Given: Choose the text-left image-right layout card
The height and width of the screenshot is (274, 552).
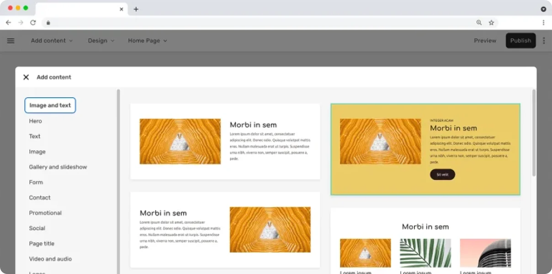Looking at the screenshot, I should 225,230.
